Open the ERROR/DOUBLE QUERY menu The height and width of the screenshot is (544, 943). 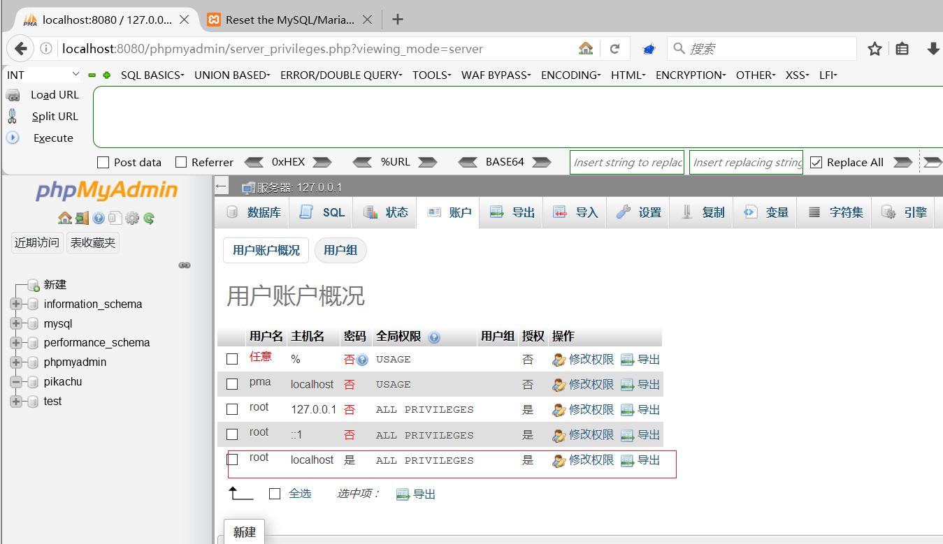[341, 75]
